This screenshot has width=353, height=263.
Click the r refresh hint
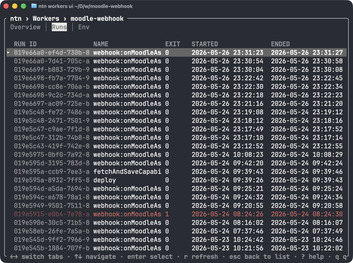point(201,257)
